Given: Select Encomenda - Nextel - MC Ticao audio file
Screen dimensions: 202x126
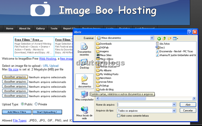Looking at the screenshot, I should click(175, 51).
